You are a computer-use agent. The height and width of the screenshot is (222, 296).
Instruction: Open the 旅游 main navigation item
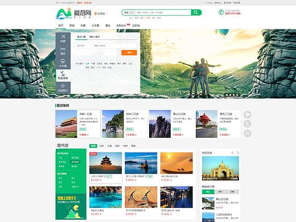[x=72, y=26]
